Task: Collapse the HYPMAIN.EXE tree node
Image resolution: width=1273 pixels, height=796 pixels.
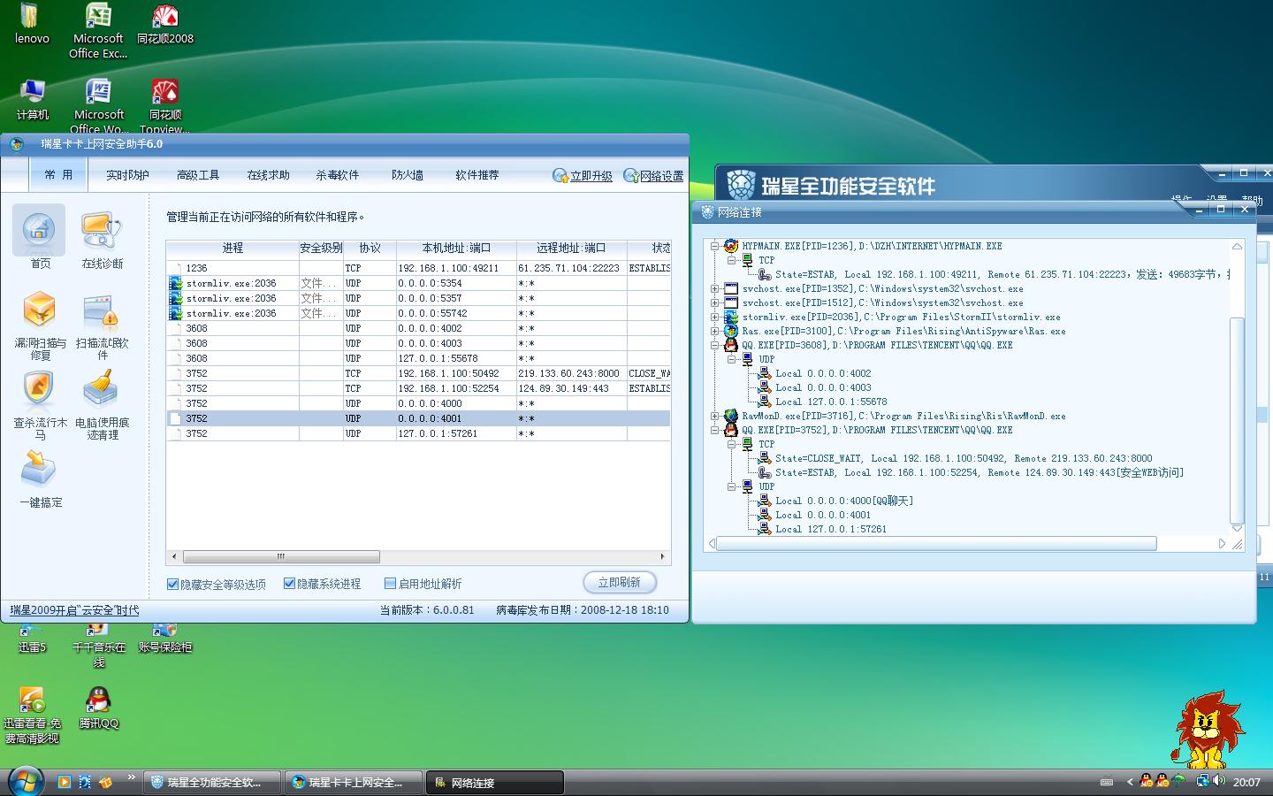Action: click(x=714, y=246)
